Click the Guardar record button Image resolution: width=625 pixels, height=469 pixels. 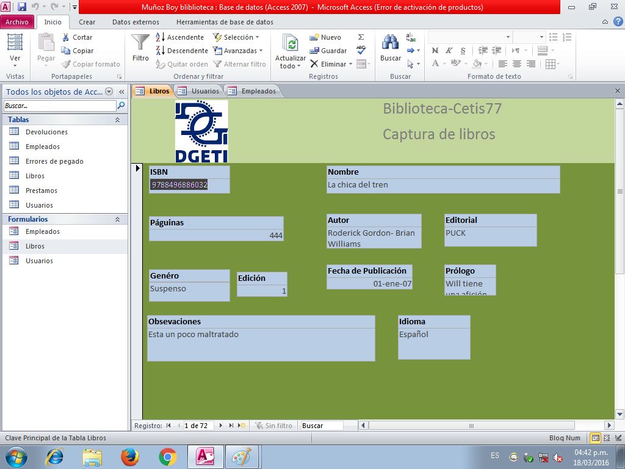pyautogui.click(x=328, y=51)
